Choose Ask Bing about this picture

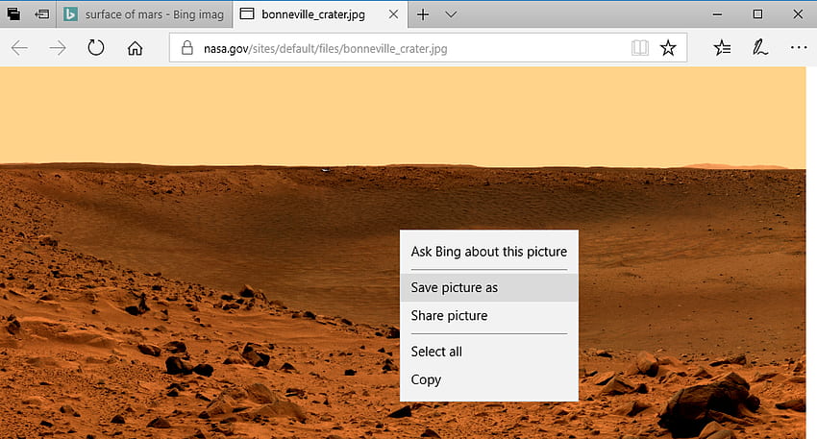(x=488, y=252)
